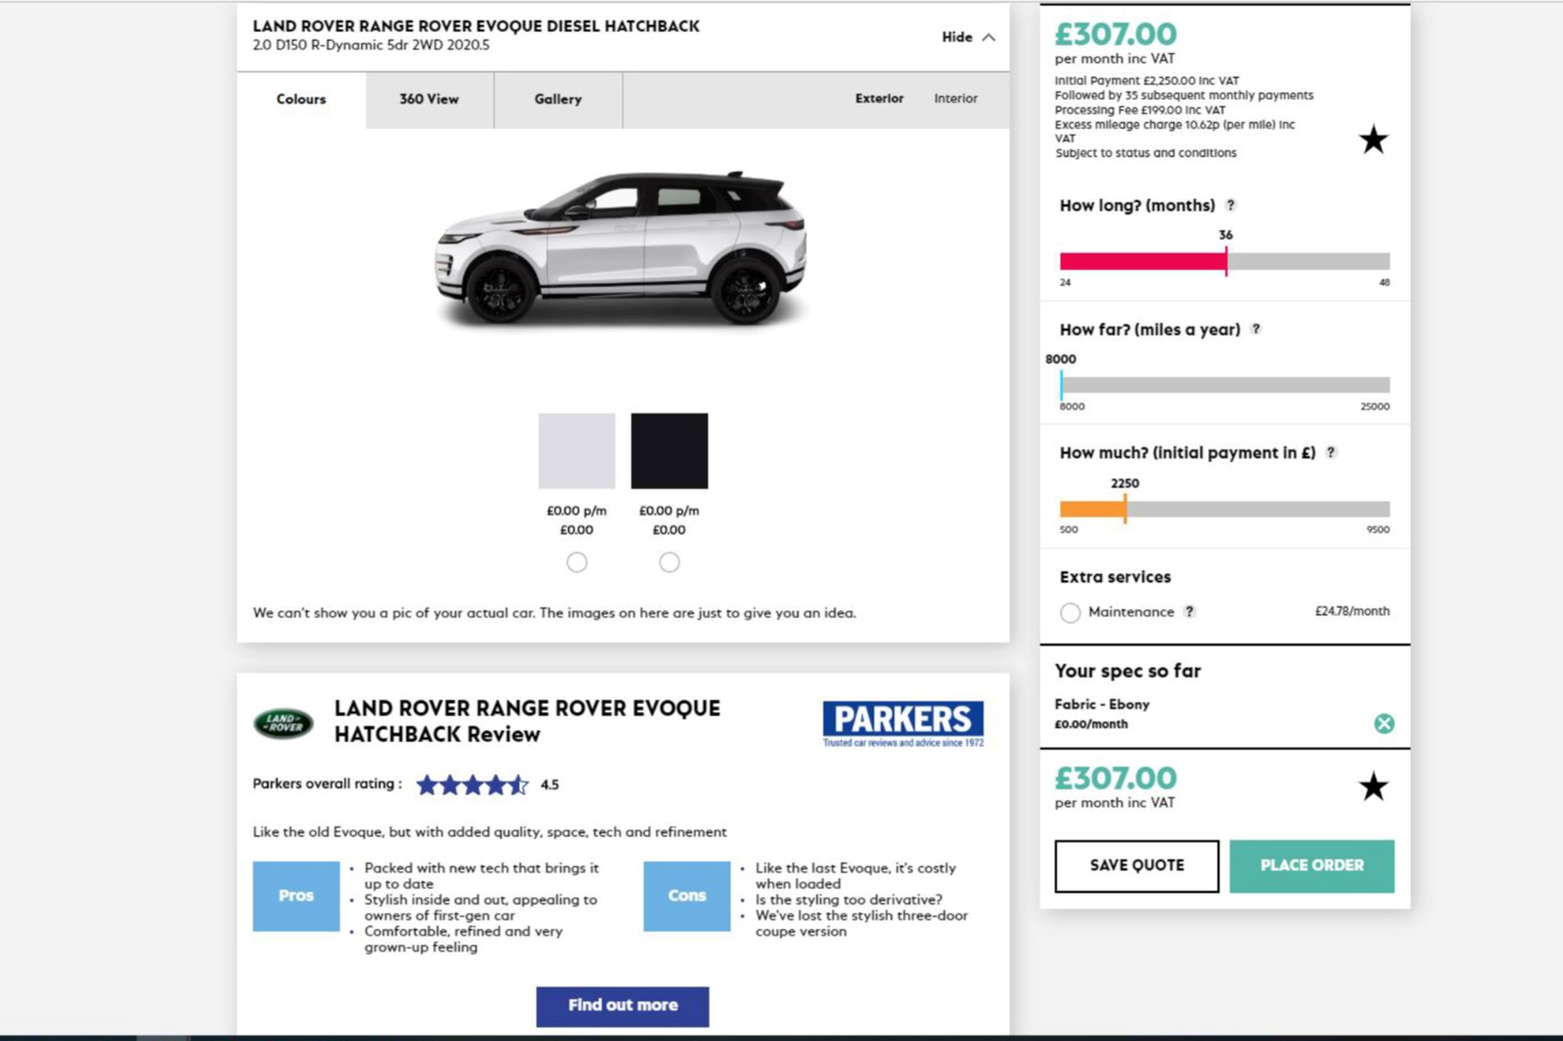Switch to the 360 View tab
The height and width of the screenshot is (1041, 1563).
coord(428,99)
